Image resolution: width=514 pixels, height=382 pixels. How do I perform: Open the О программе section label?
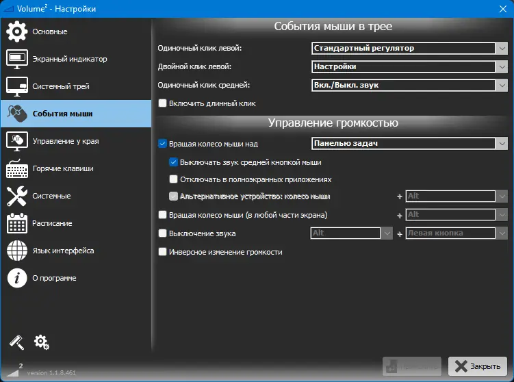click(55, 278)
